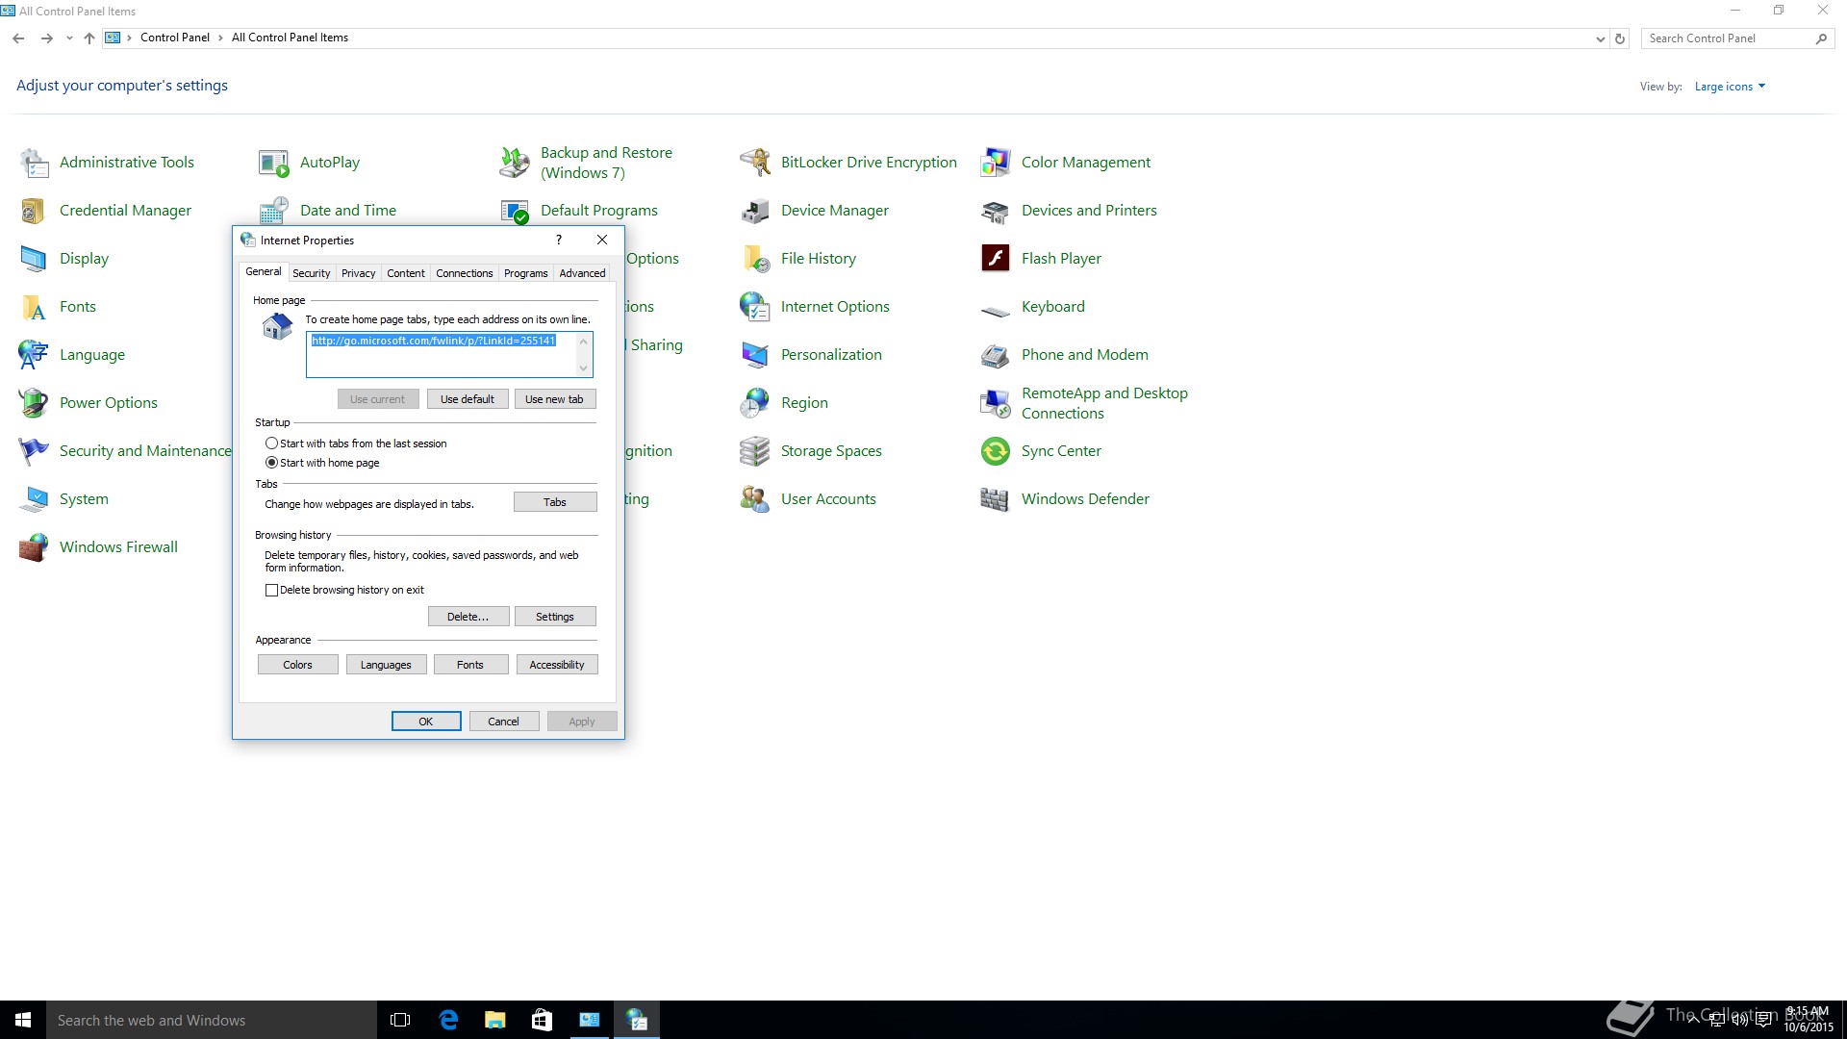
Task: Open Personalization icon
Action: point(755,355)
